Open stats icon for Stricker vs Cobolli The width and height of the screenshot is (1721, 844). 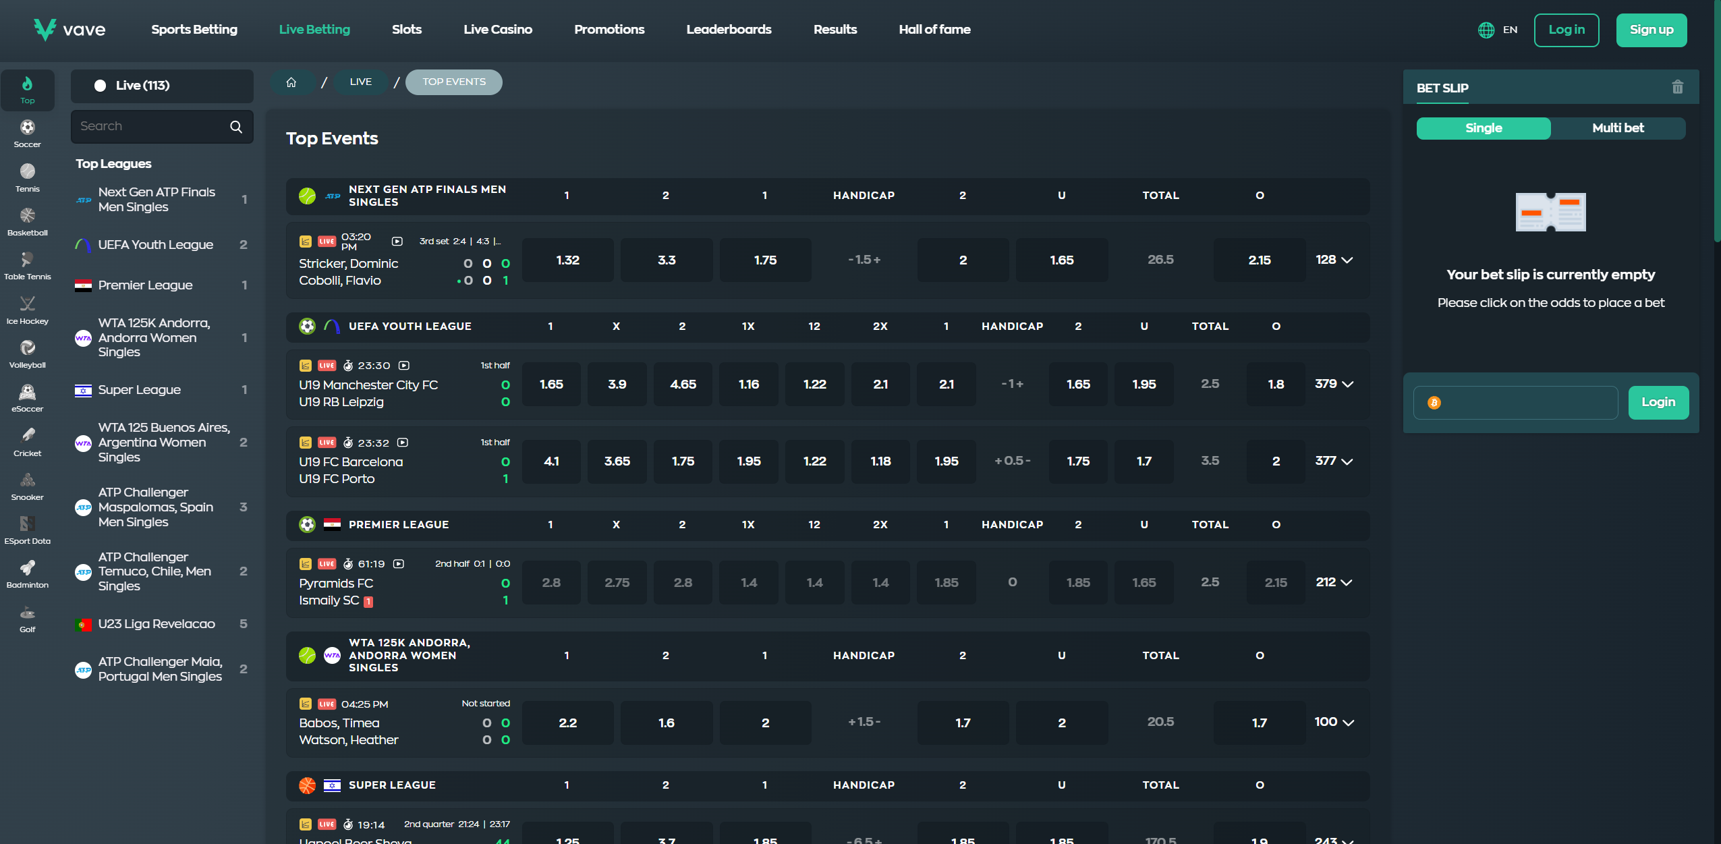coord(306,241)
